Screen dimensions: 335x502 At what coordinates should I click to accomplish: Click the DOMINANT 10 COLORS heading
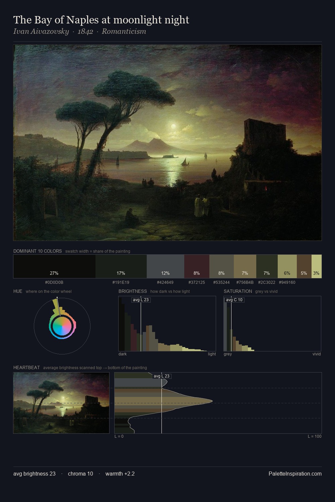click(38, 251)
